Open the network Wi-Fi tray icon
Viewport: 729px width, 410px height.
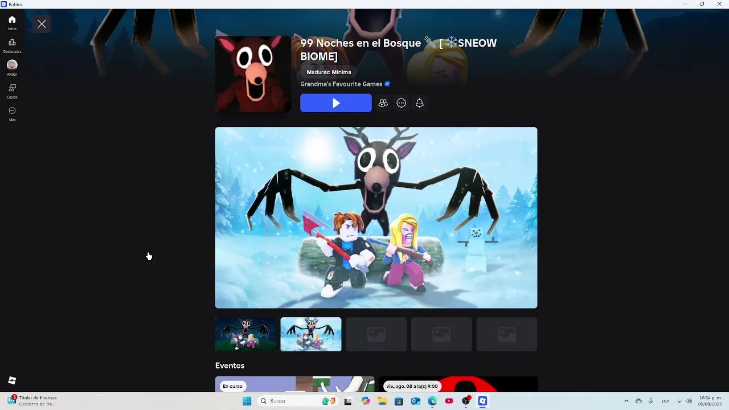(679, 401)
